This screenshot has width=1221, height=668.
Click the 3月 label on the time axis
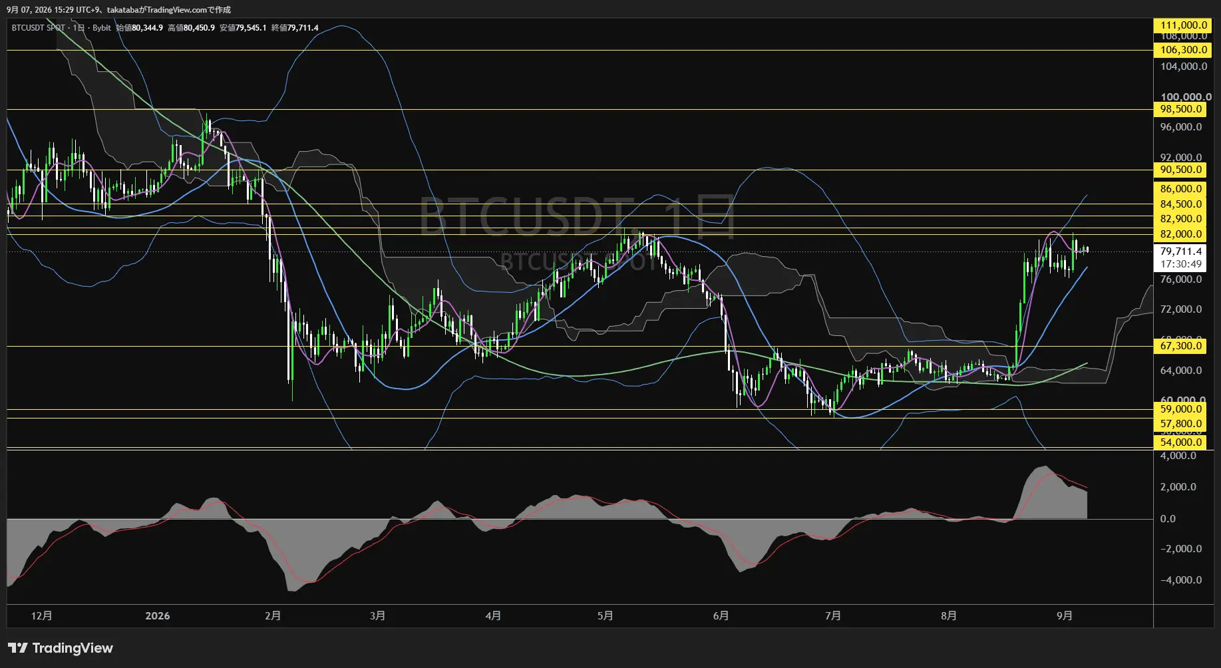point(377,616)
